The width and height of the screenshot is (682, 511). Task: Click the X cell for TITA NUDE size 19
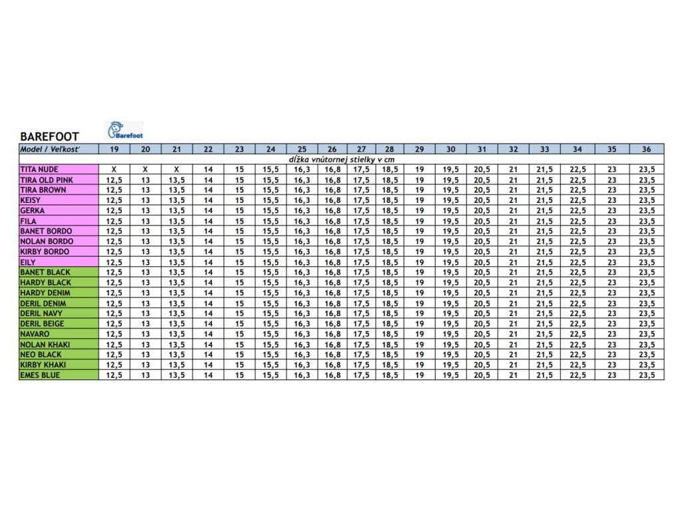point(114,170)
